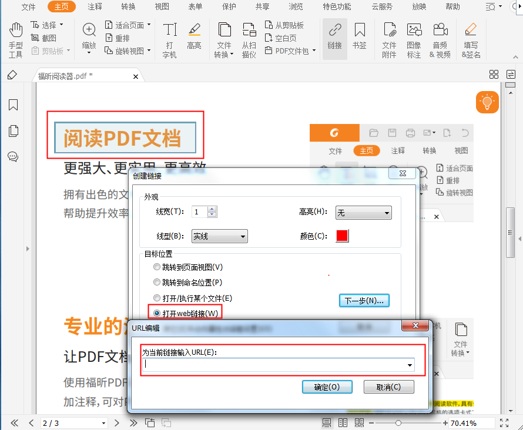This screenshot has width=523, height=430.
Task: Open the 保护 menu tab
Action: point(229,8)
